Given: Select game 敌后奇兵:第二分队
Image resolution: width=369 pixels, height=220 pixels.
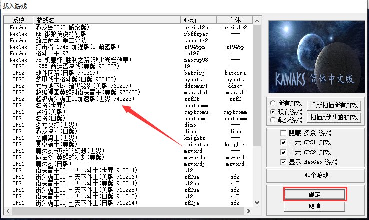Looking at the screenshot, I should coord(61,40).
